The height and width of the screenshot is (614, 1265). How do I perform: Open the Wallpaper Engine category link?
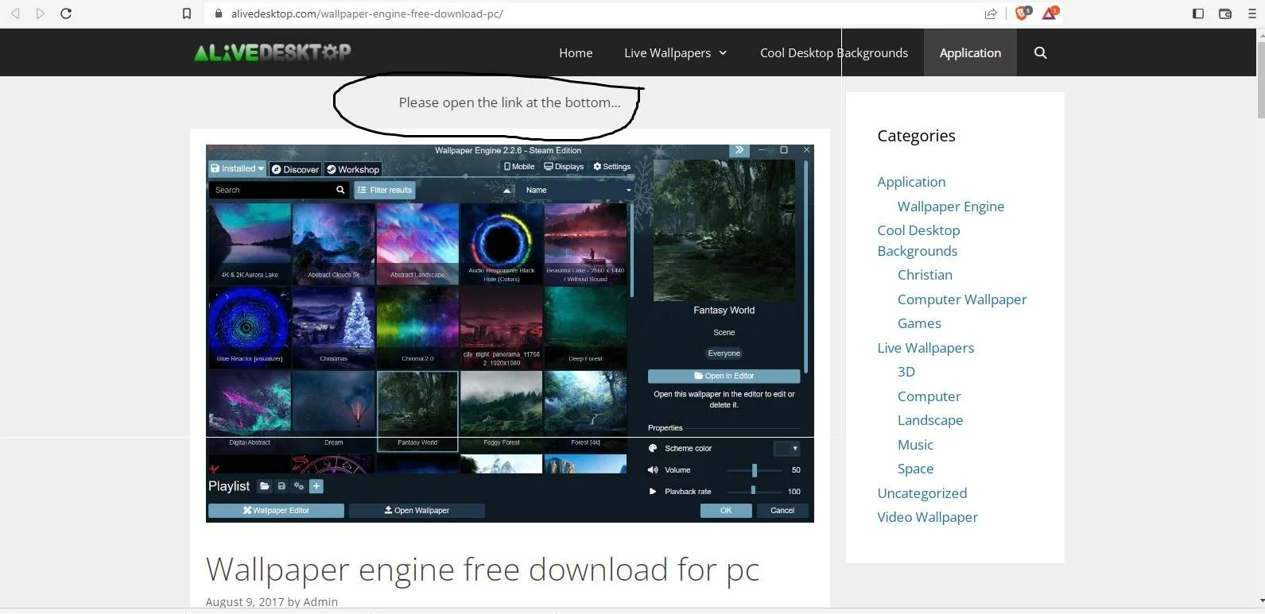(951, 207)
